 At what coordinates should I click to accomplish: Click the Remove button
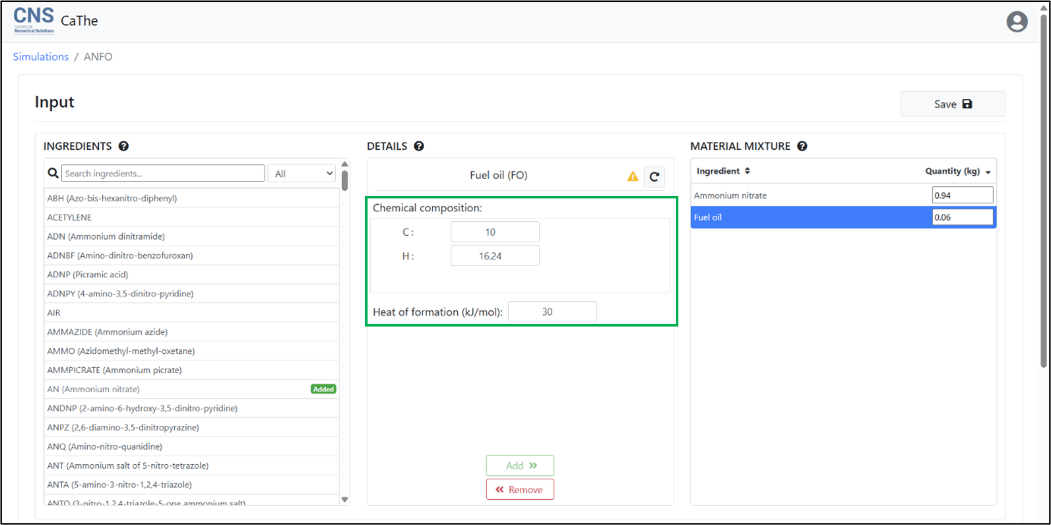pyautogui.click(x=520, y=490)
